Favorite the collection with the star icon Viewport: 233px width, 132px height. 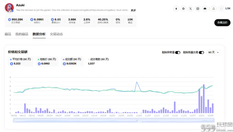pos(221,9)
